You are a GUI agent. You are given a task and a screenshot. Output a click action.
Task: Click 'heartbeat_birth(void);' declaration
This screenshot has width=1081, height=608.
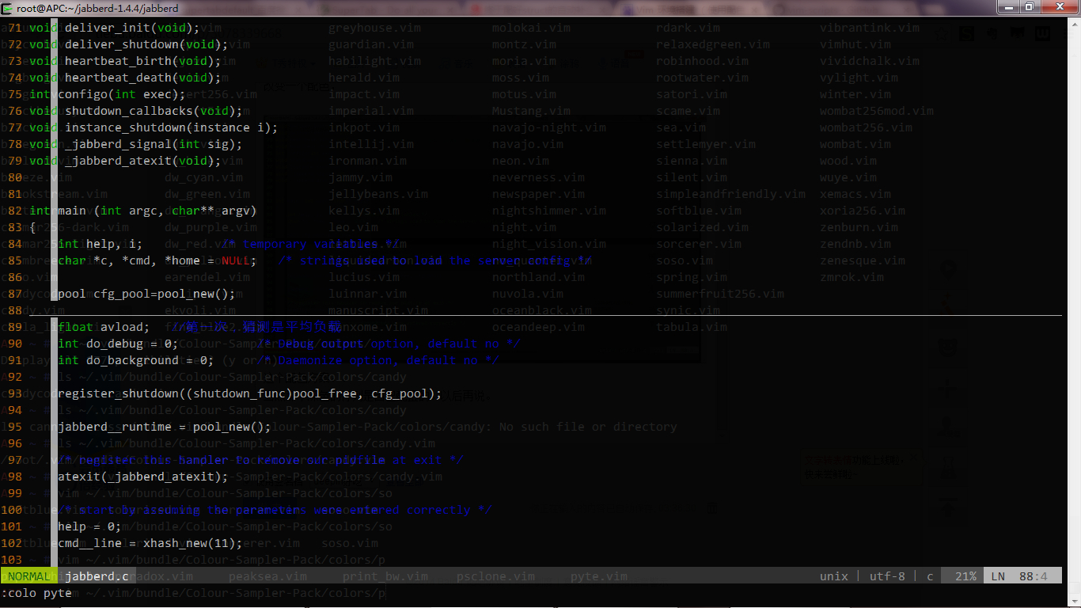point(142,61)
